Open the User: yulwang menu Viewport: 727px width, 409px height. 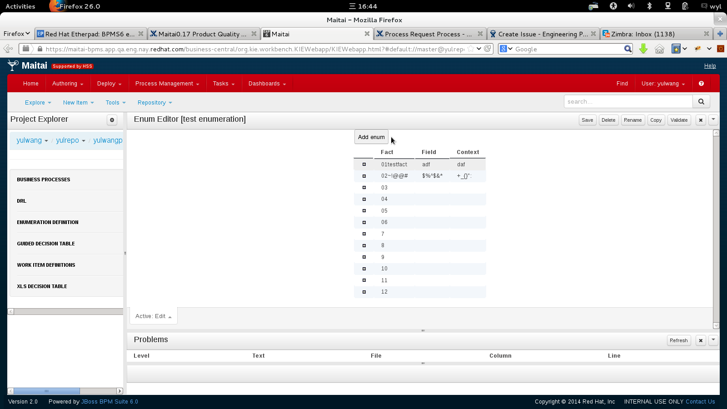663,84
